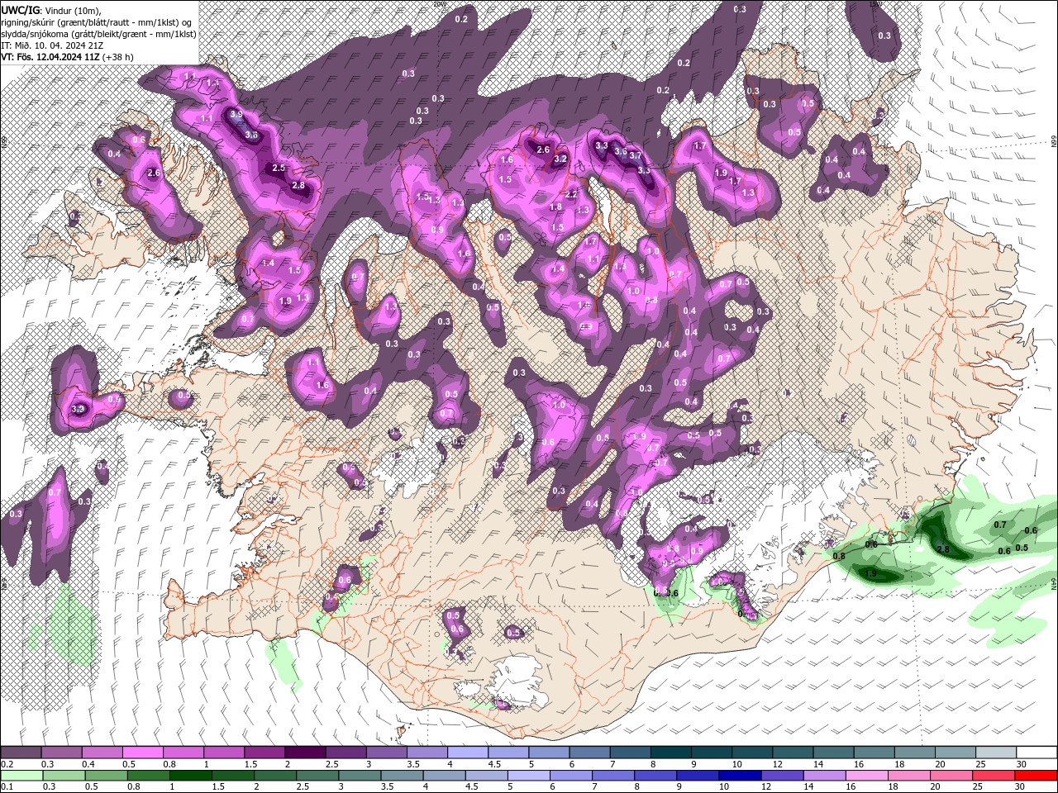Image resolution: width=1058 pixels, height=793 pixels.
Task: Click the snow scale swatch for 0.5–0.8
Action: [x=143, y=753]
